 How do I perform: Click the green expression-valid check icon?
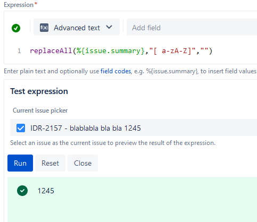[16, 28]
